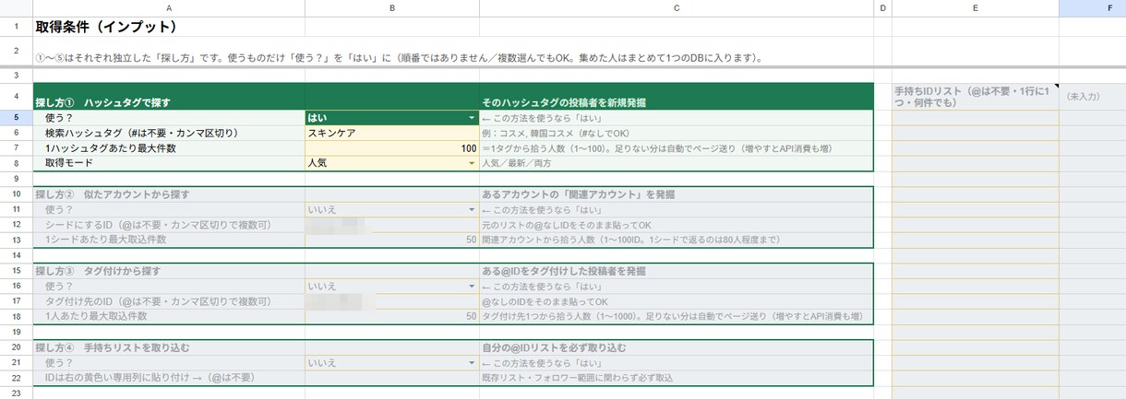Screen dimensions: 1126x399
Task: Click the 探し方③ タグ付けから探す heading
Action: point(170,271)
